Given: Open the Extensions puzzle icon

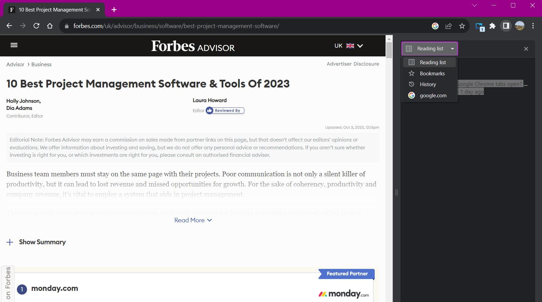Looking at the screenshot, I should pos(492,26).
